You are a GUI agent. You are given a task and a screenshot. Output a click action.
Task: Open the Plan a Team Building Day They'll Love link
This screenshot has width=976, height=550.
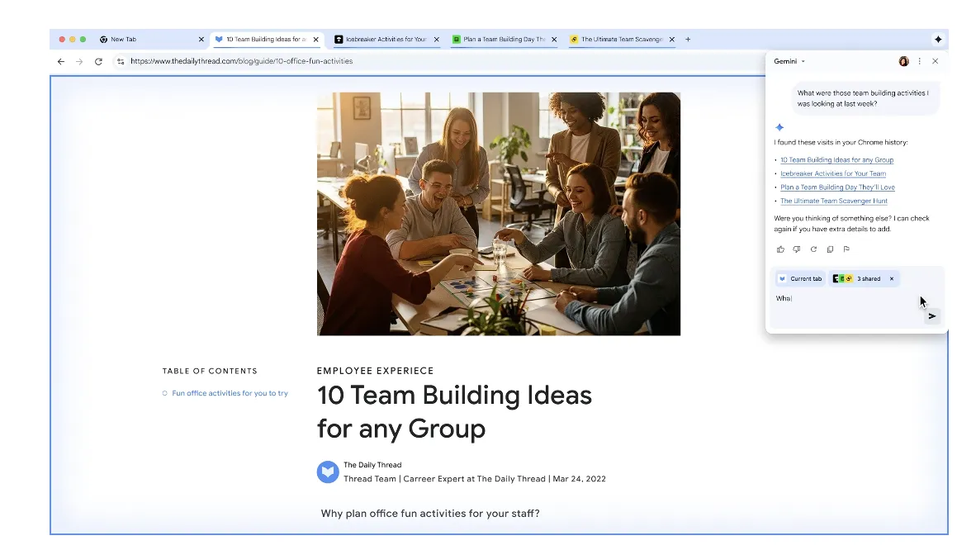coord(837,187)
